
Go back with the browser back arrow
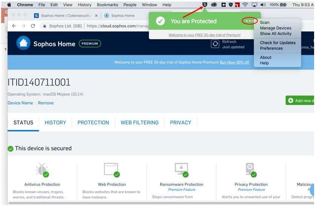click(14, 26)
